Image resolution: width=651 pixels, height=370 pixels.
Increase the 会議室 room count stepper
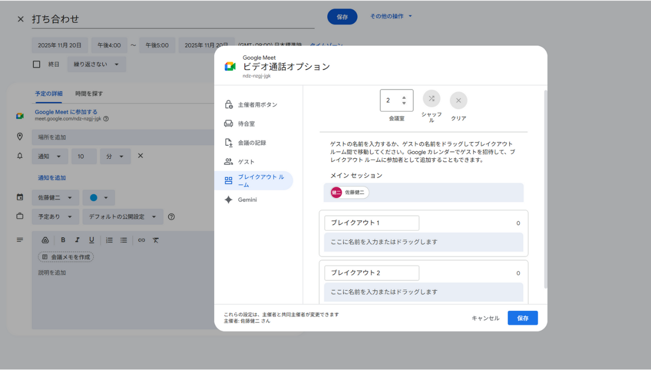tap(404, 97)
